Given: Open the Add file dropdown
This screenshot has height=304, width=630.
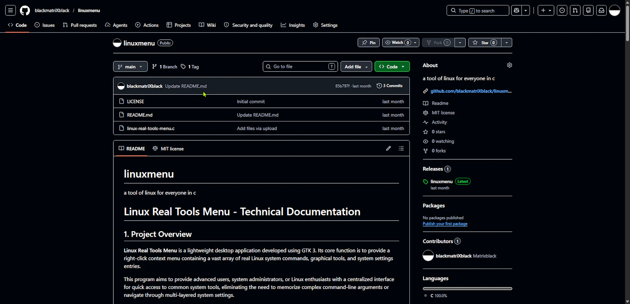Looking at the screenshot, I should [x=356, y=66].
